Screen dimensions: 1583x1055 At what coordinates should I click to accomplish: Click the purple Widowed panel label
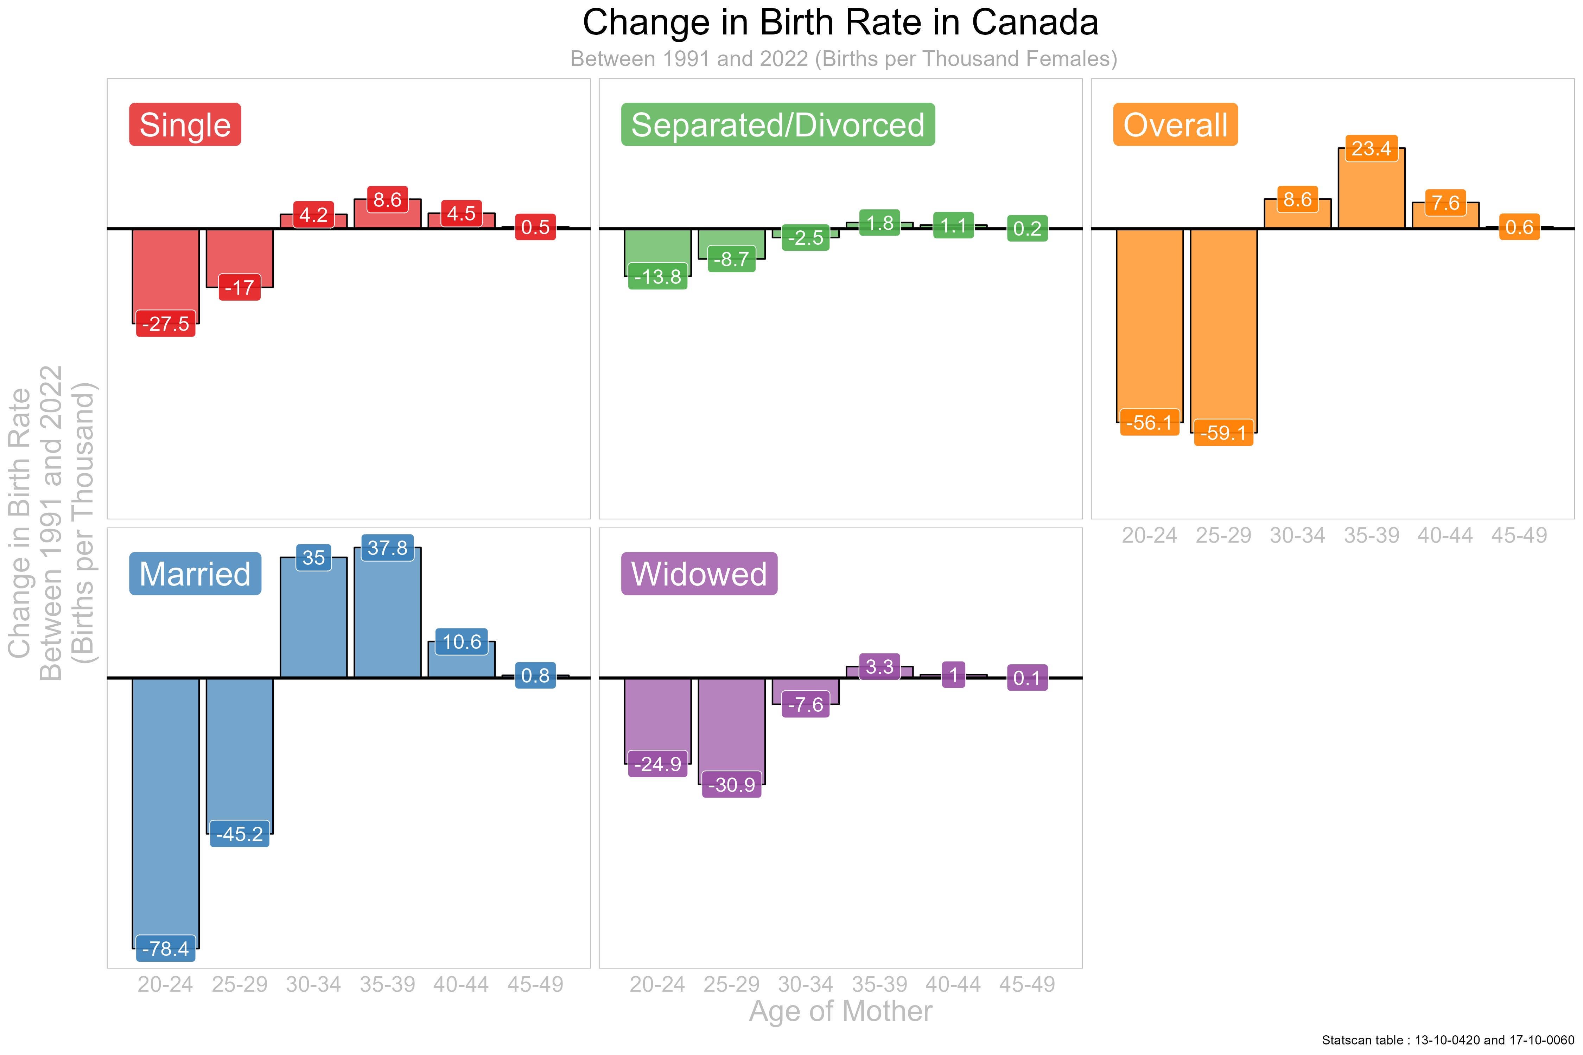(699, 574)
